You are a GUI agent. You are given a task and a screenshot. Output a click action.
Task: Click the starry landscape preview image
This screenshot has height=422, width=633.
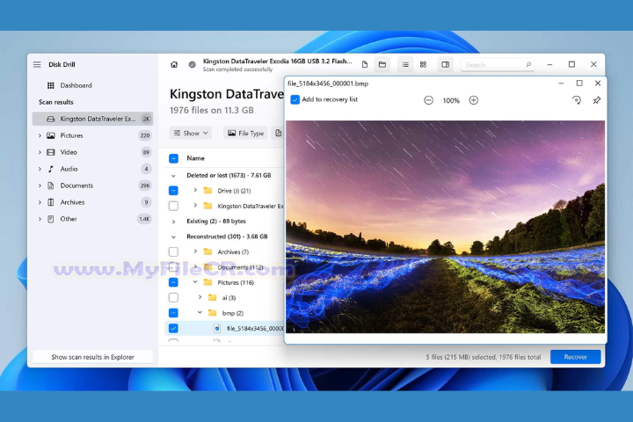click(x=445, y=227)
